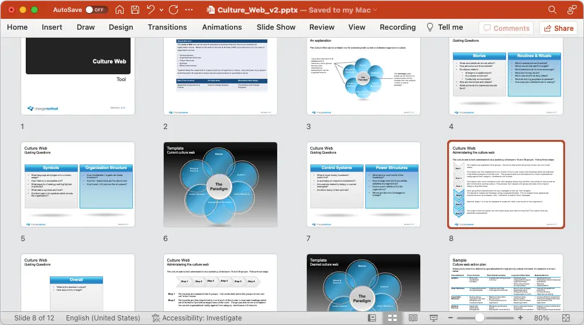The height and width of the screenshot is (325, 584).
Task: Click the zoom slider handle
Action: click(480, 318)
